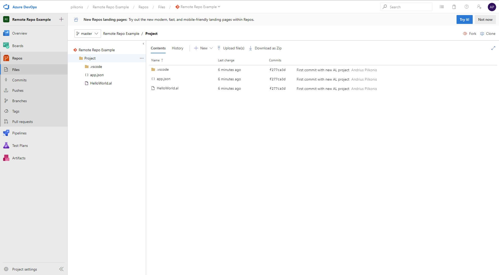Click Remote Repo Example project title
This screenshot has height=275, width=499.
[32, 19]
